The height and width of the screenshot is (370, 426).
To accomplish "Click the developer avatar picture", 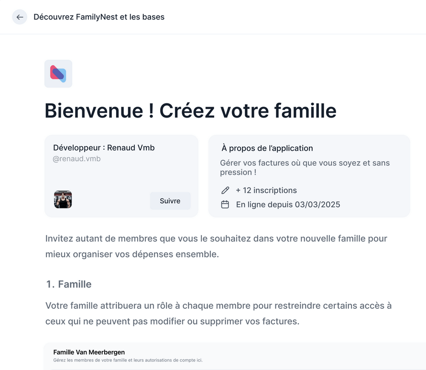I will tap(63, 199).
